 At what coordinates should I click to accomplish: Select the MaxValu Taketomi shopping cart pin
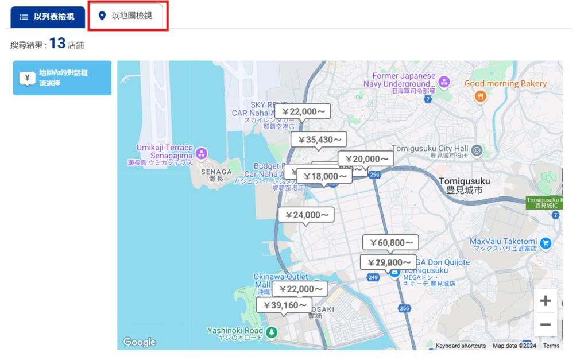(x=546, y=243)
